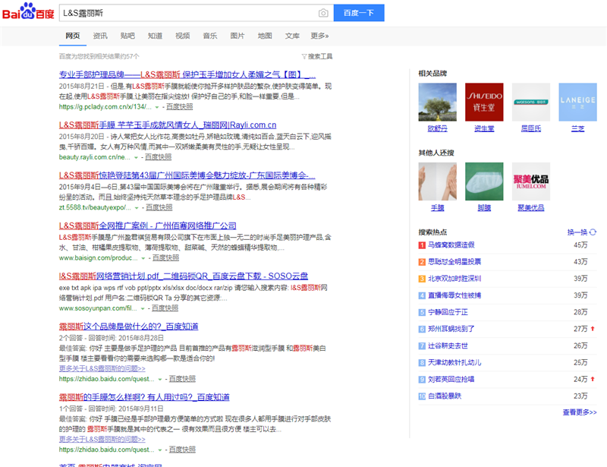Viewport: 607px width, 467px height.
Task: Refresh hot searches with 换一换
Action: [582, 232]
